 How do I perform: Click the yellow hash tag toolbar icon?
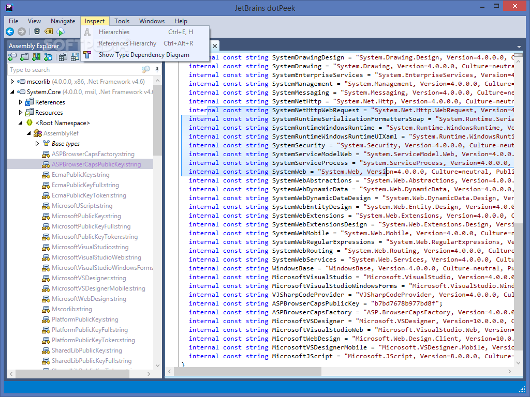click(x=49, y=32)
